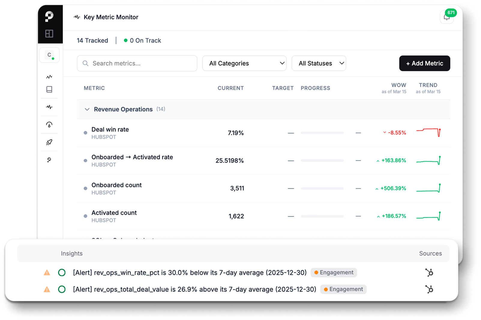This screenshot has width=481, height=320.
Task: Open the Deal win rate metric
Action: pyautogui.click(x=110, y=130)
